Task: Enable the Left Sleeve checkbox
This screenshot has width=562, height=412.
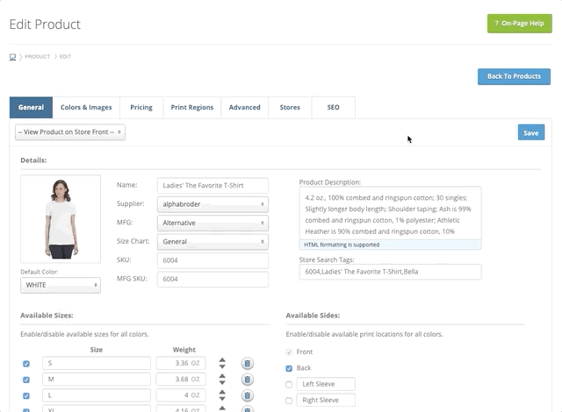Action: pos(289,385)
